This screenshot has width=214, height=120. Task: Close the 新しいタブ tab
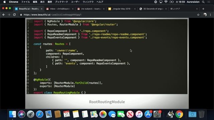point(197,9)
